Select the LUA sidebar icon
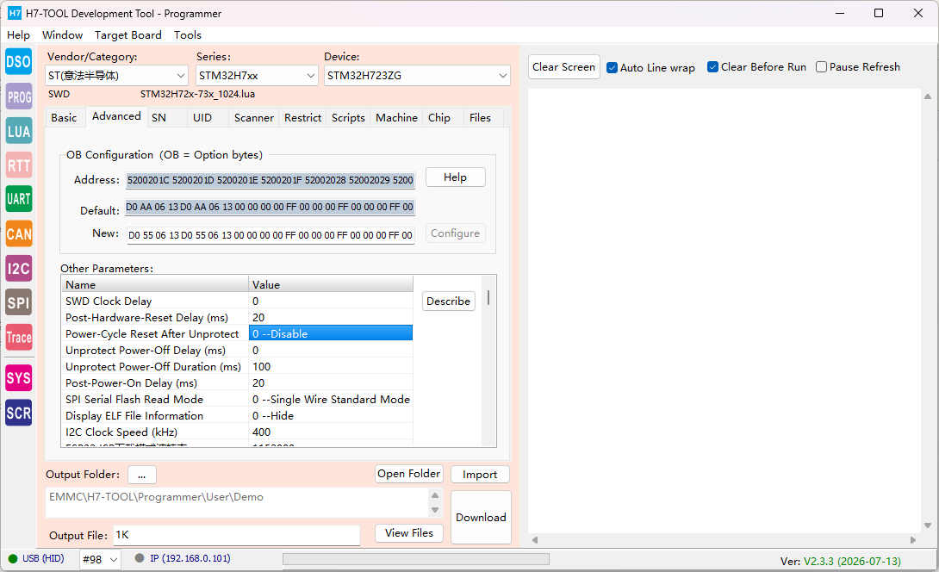 pyautogui.click(x=19, y=131)
